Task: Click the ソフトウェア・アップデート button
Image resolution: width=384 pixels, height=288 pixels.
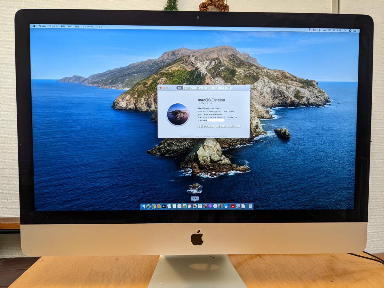Action: pyautogui.click(x=228, y=126)
